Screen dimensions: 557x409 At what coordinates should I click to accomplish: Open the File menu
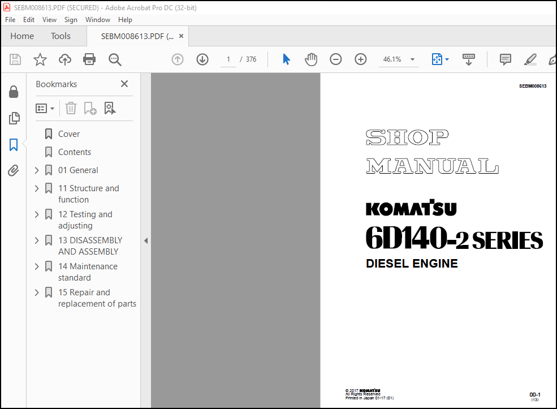[x=10, y=20]
